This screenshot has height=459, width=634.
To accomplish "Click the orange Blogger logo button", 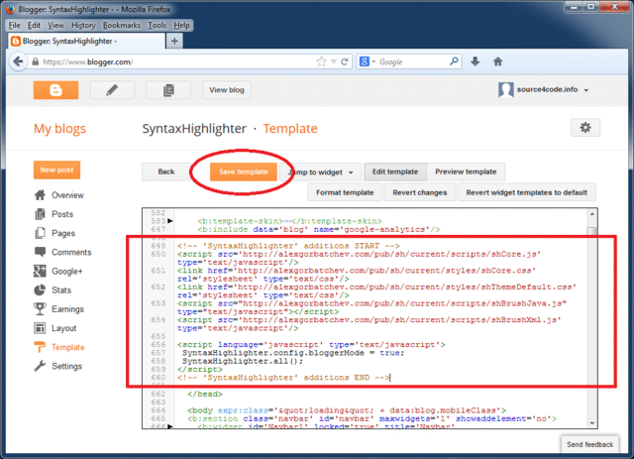I will click(55, 90).
